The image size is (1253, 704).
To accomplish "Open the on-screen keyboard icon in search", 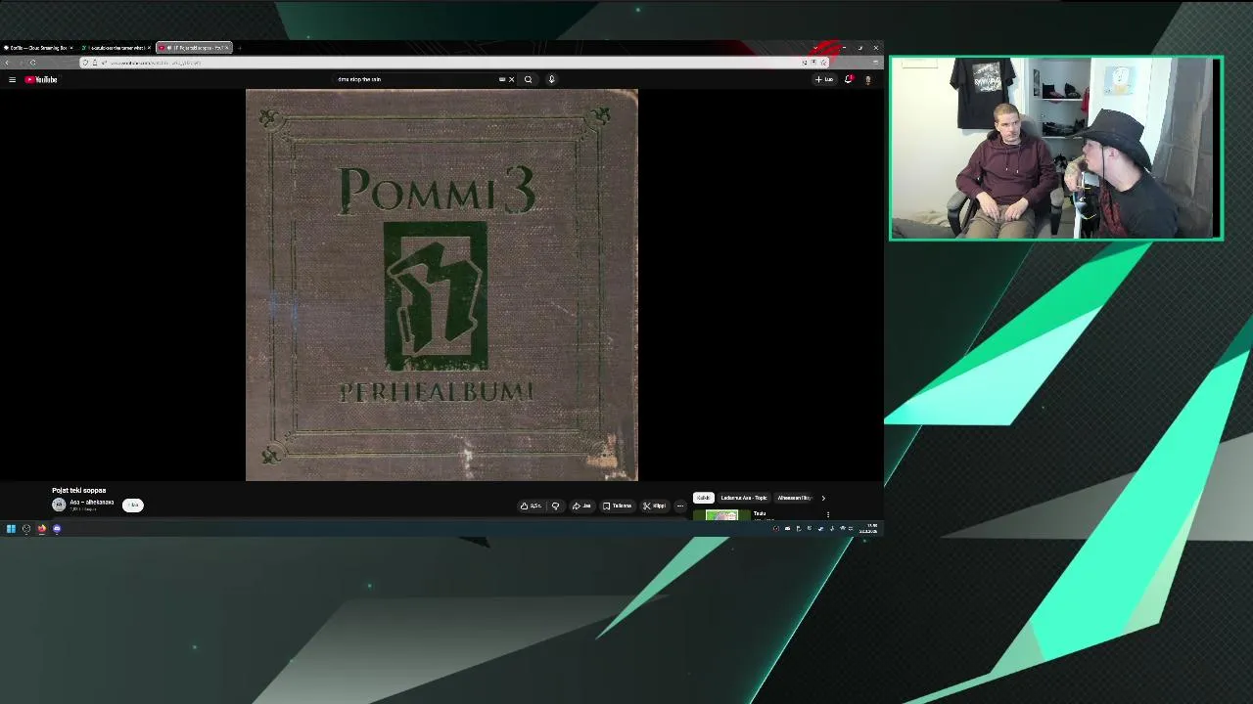I will pos(502,79).
